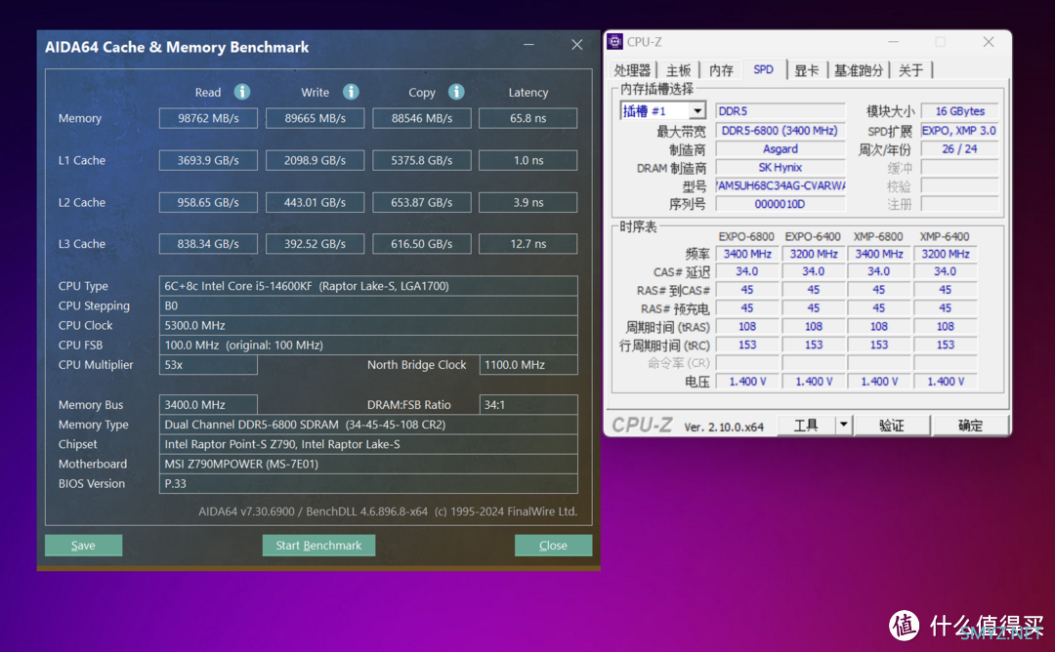
Task: Click the CPU-Z app icon in title bar
Action: coord(615,42)
